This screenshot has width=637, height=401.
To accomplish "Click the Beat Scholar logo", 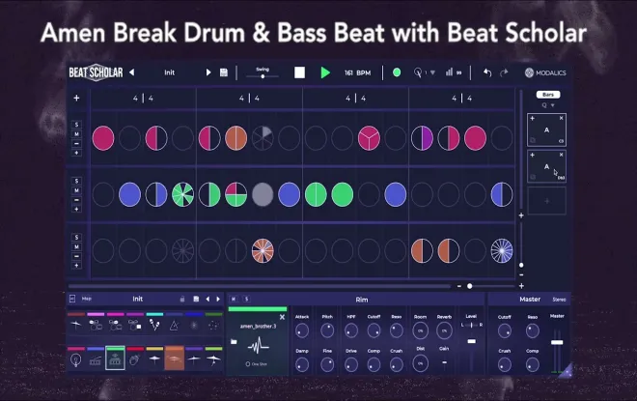I will coord(96,72).
